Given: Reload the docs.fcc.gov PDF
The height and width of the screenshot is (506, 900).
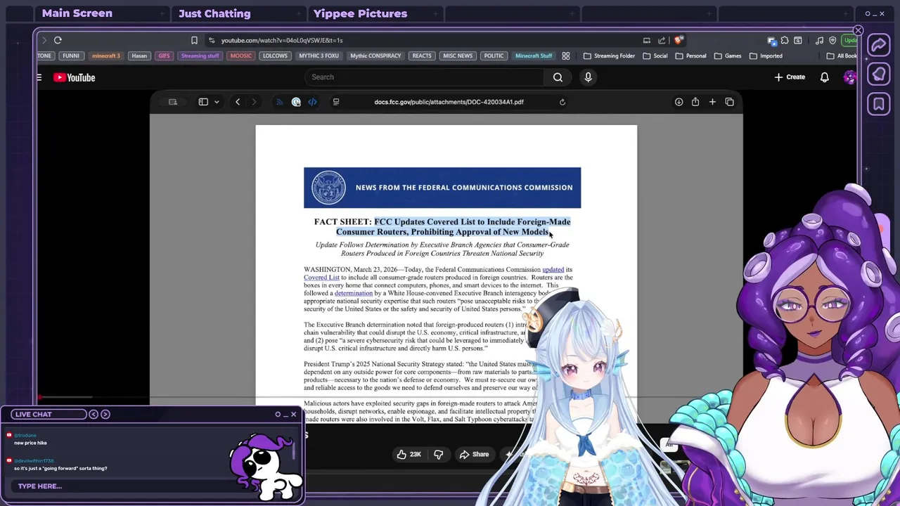Looking at the screenshot, I should click(562, 102).
